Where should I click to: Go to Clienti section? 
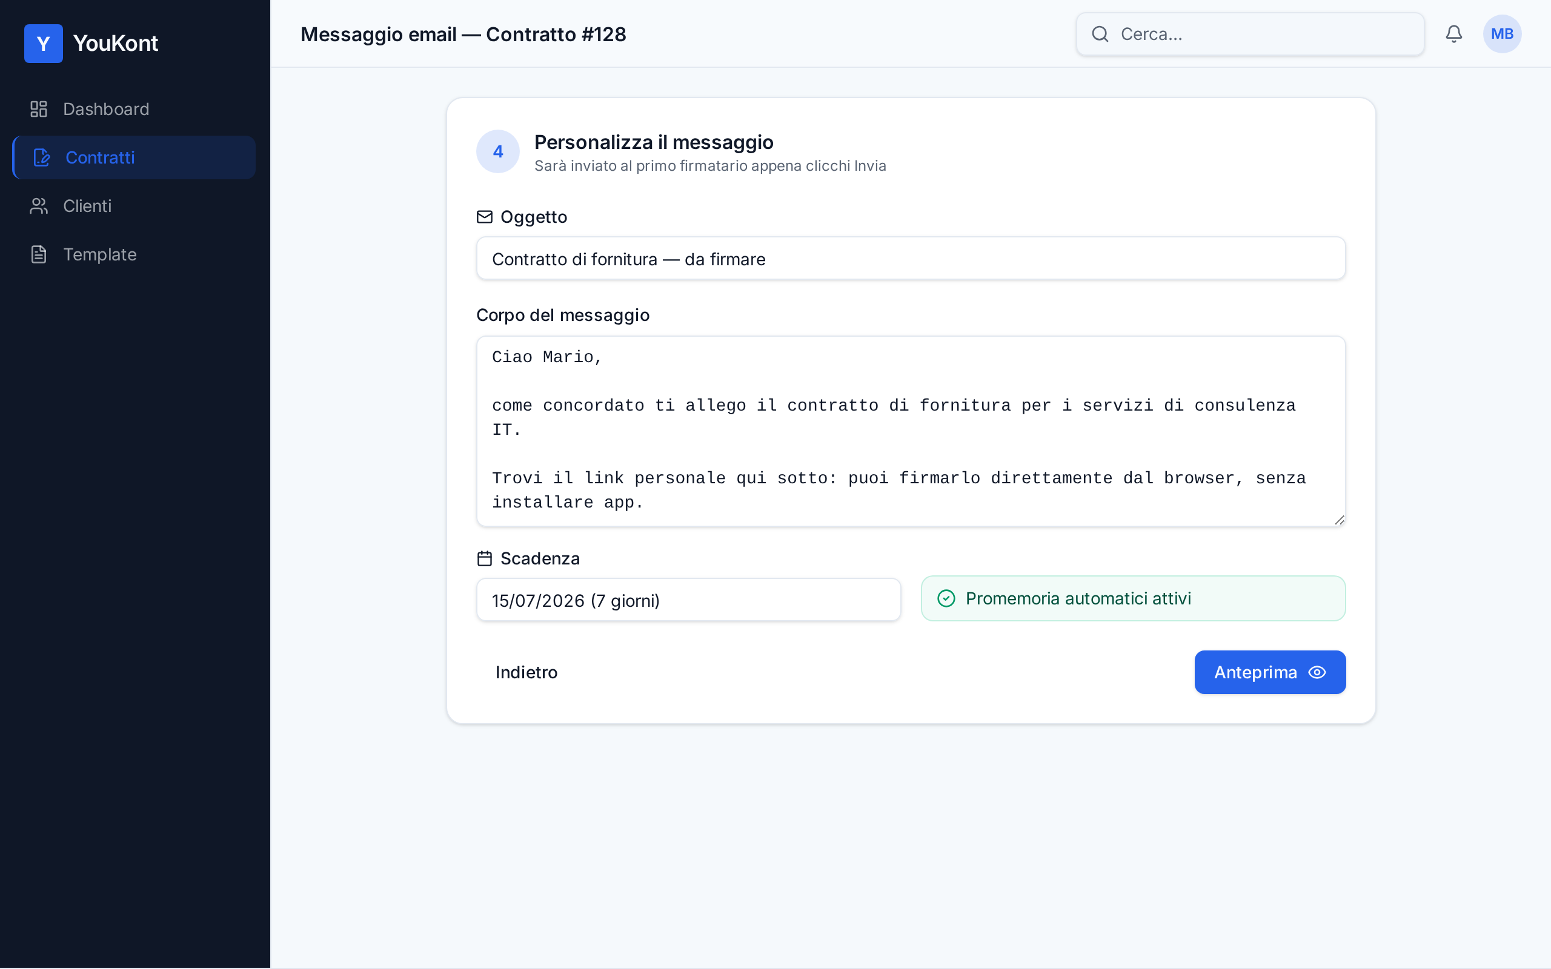click(x=134, y=206)
